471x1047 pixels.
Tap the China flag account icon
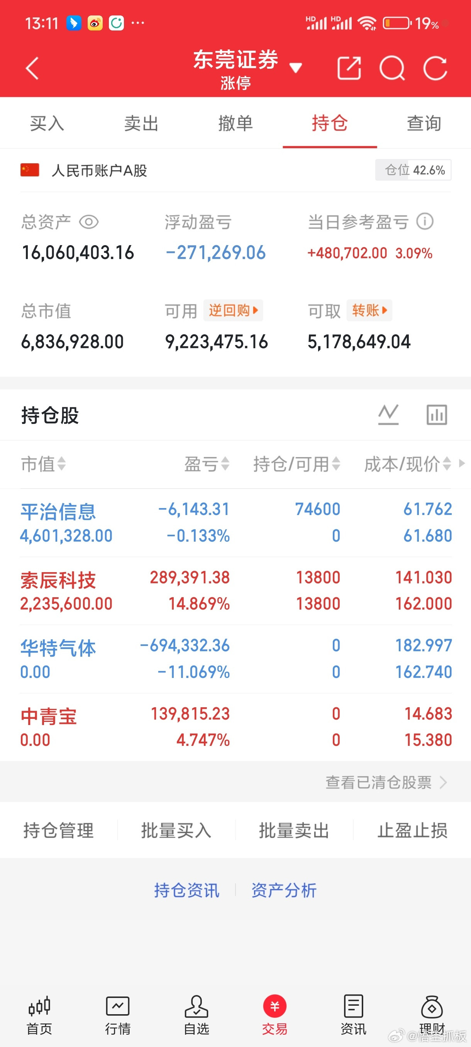coord(30,170)
